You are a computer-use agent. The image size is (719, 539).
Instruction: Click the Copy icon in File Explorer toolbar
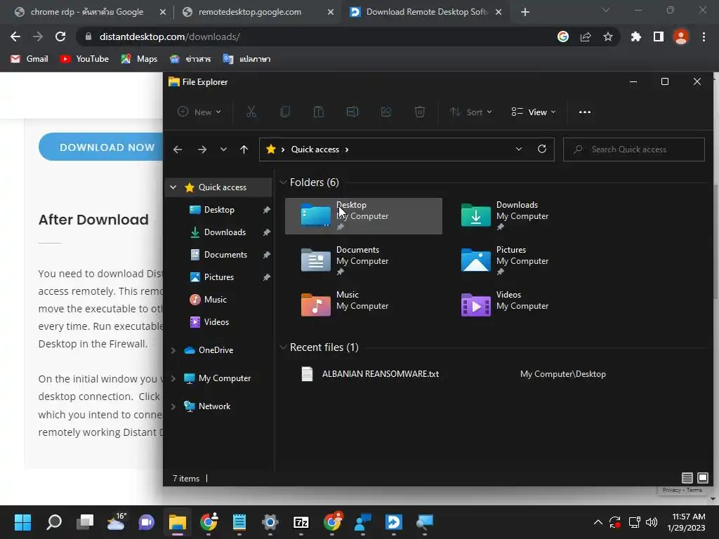(x=285, y=112)
